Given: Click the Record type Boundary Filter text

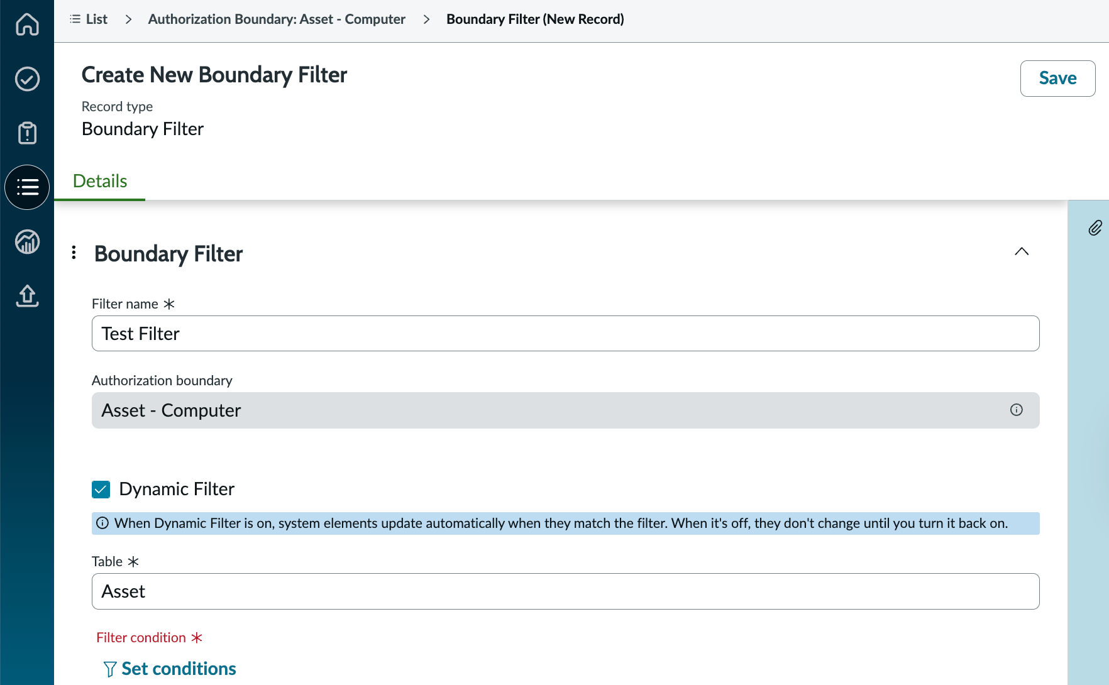Looking at the screenshot, I should tap(143, 129).
